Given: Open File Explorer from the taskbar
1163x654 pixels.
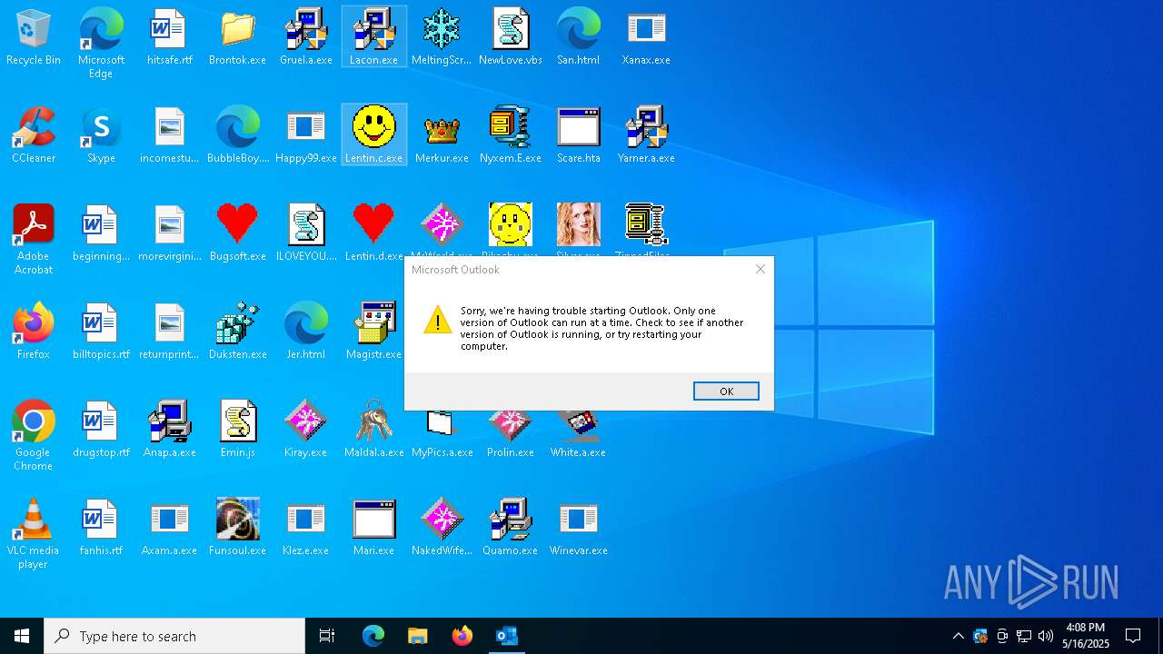Looking at the screenshot, I should [417, 636].
